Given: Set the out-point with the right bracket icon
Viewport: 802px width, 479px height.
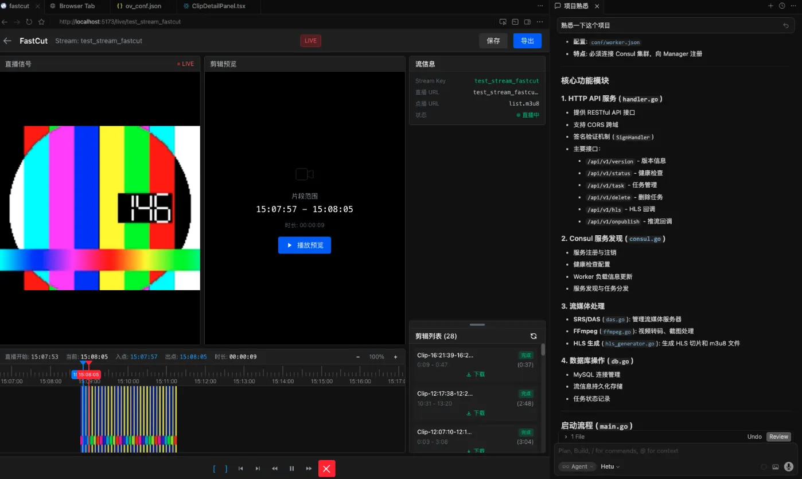Looking at the screenshot, I should coord(226,469).
